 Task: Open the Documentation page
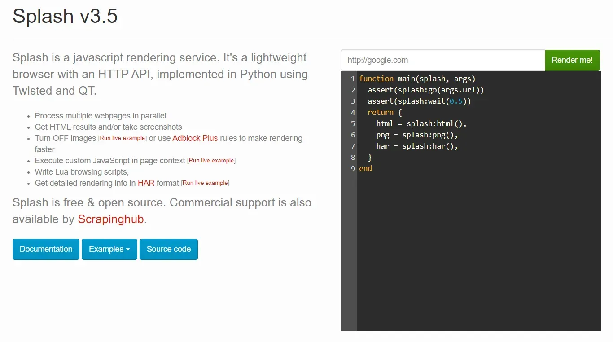pos(45,249)
